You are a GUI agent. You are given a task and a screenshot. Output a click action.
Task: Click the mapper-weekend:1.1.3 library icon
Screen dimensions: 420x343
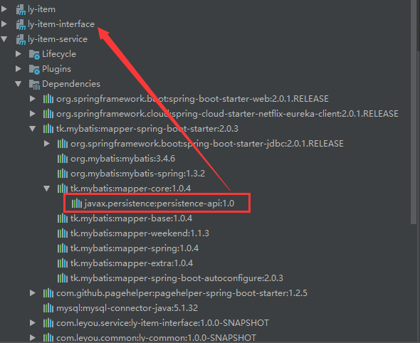tap(63, 233)
